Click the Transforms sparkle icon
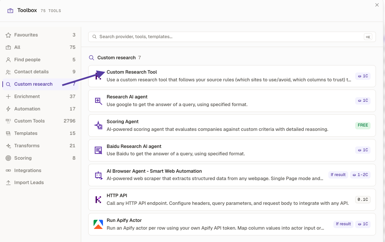Image resolution: width=385 pixels, height=242 pixels. coord(8,146)
